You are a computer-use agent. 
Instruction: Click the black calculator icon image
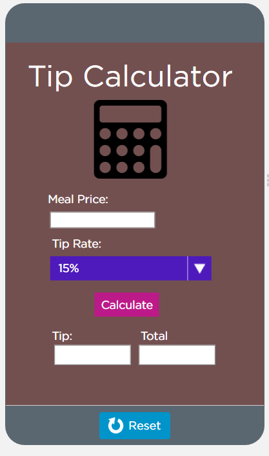tap(130, 139)
